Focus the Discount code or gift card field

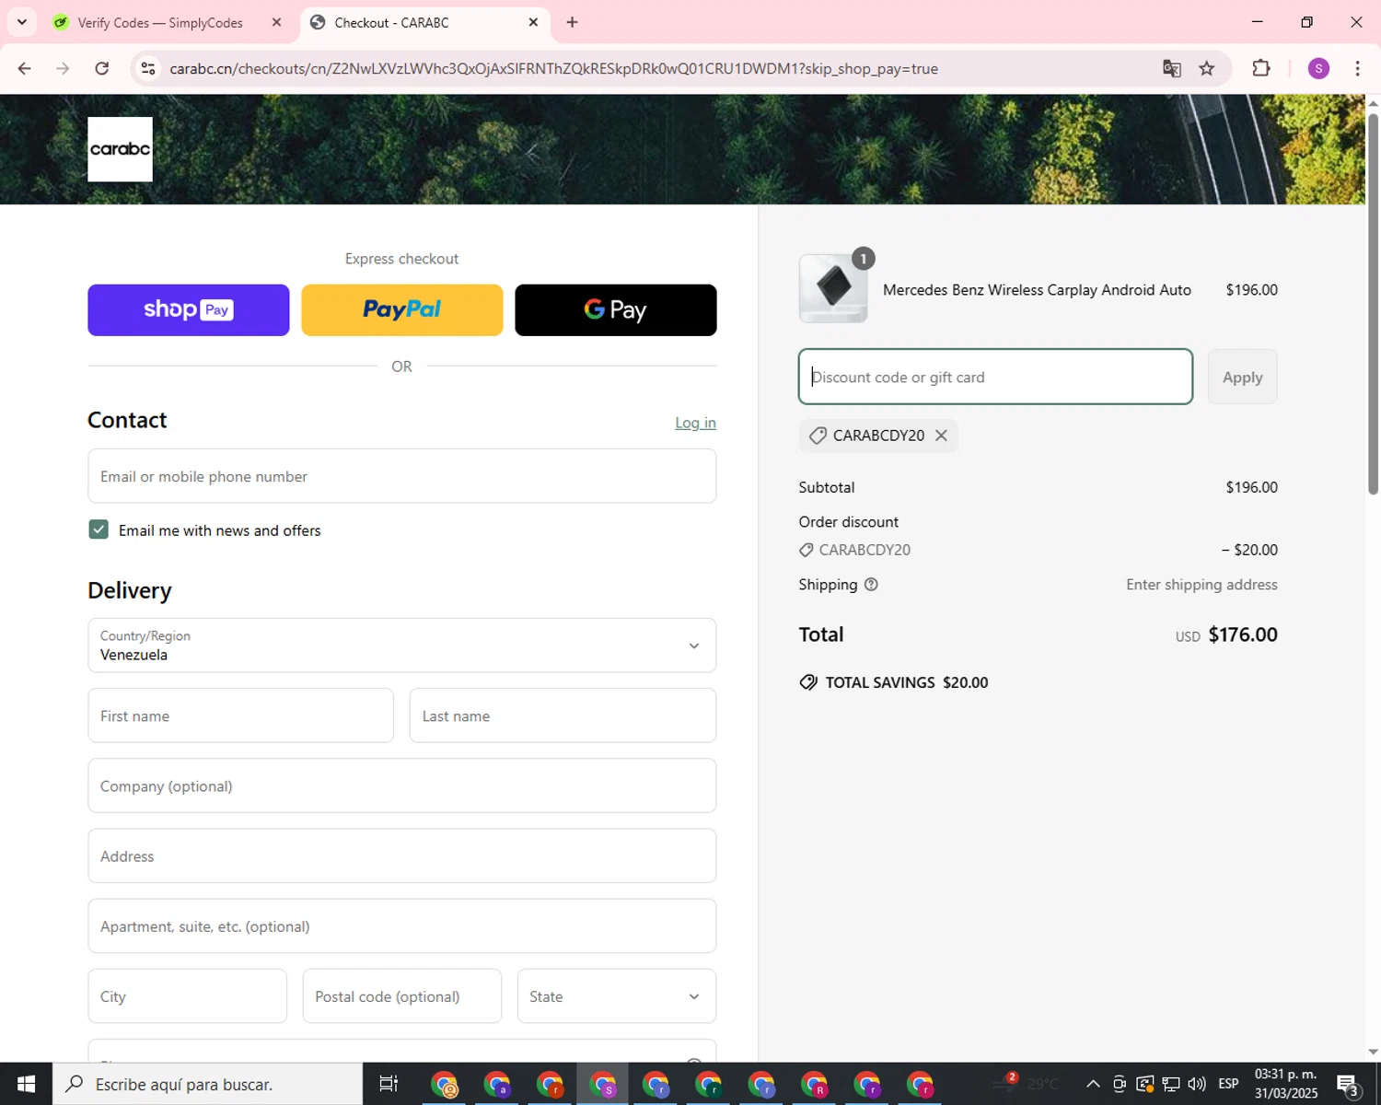995,377
